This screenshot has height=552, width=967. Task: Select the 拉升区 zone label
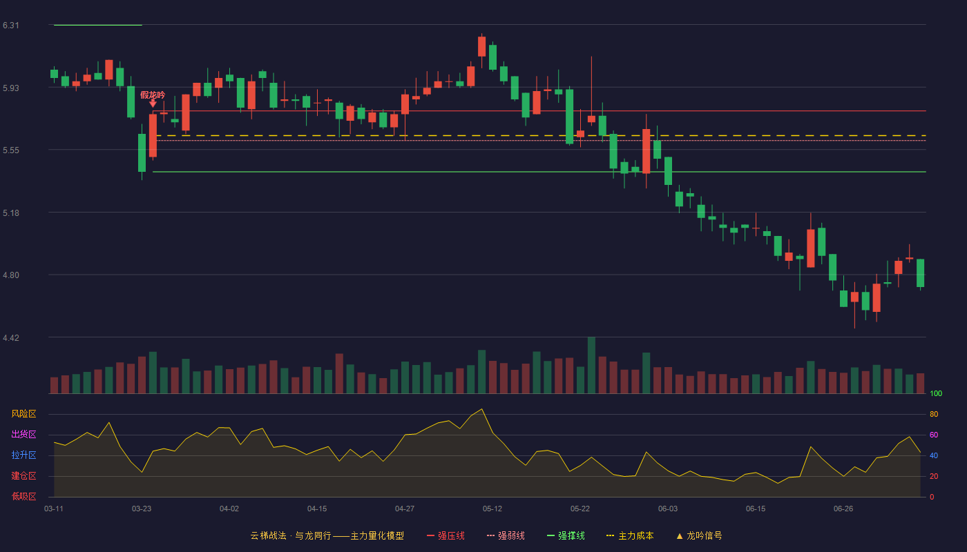point(23,455)
